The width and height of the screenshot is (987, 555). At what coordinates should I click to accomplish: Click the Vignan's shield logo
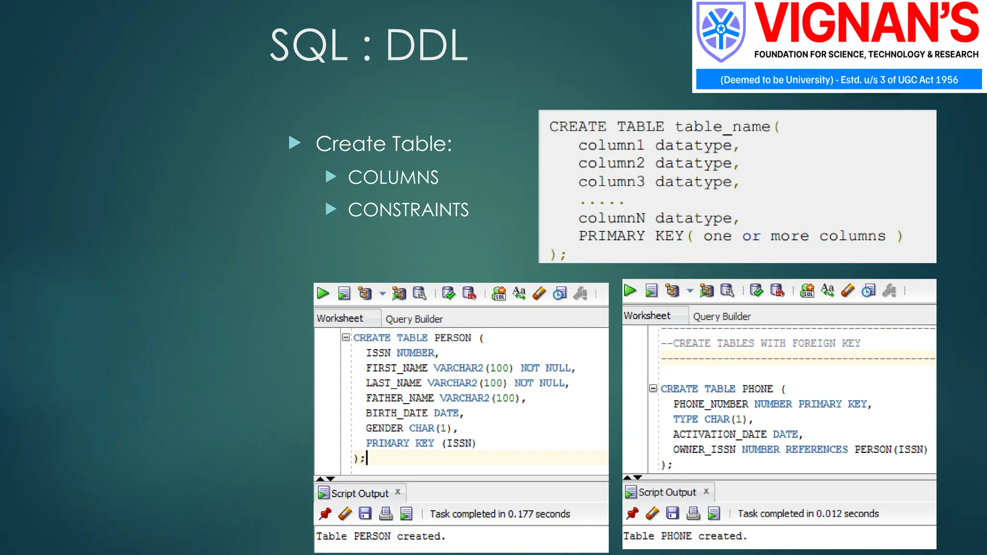[x=721, y=32]
